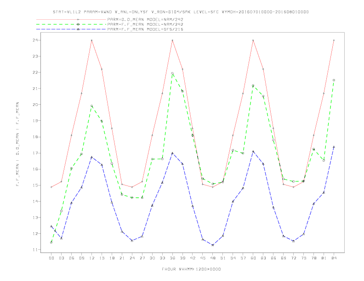The height and width of the screenshot is (281, 364).
Task: Click the circle marker in the green legend line
Action: click(x=78, y=24)
